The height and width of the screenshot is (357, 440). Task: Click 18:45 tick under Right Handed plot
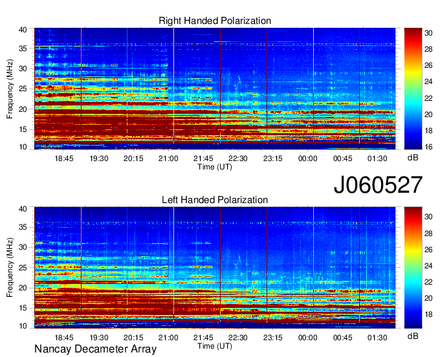(x=64, y=158)
